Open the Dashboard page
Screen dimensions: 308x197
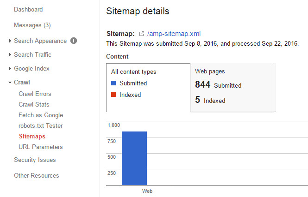[x=28, y=9]
